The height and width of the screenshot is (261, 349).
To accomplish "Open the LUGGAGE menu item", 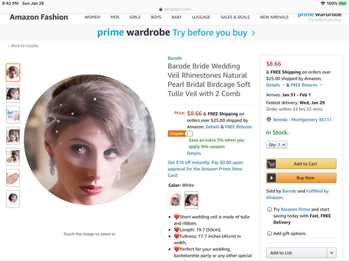I will click(x=201, y=17).
